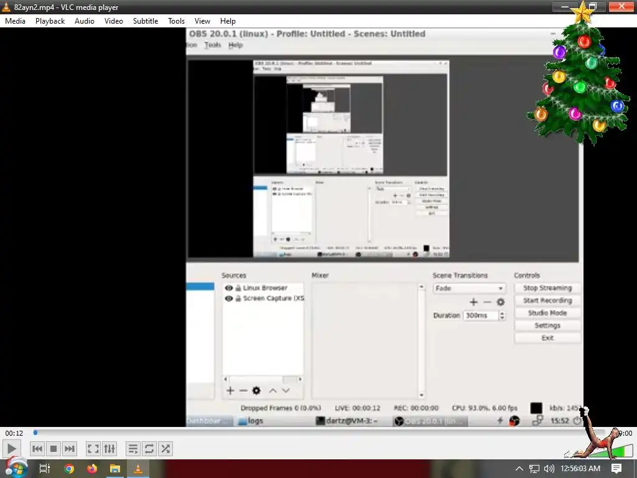Click the VLC cone icon in the taskbar
Screen dimensions: 637x478
tap(138, 469)
